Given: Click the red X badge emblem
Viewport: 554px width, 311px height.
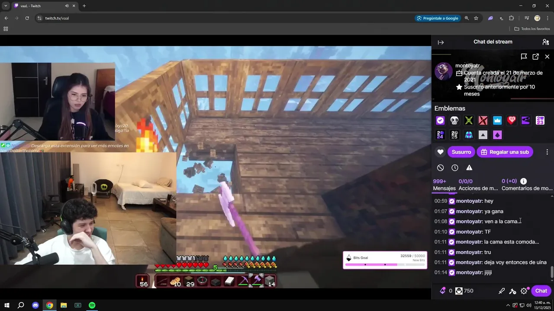Looking at the screenshot, I should (483, 121).
